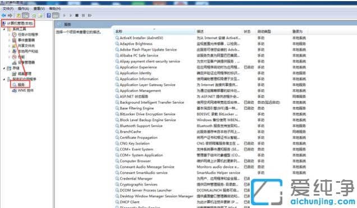
Task: Open the 查看(V) menu
Action: pos(39,8)
